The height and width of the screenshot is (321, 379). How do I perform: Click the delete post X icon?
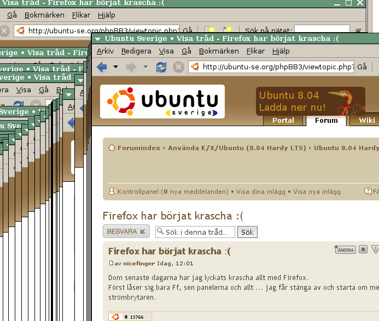(x=363, y=249)
